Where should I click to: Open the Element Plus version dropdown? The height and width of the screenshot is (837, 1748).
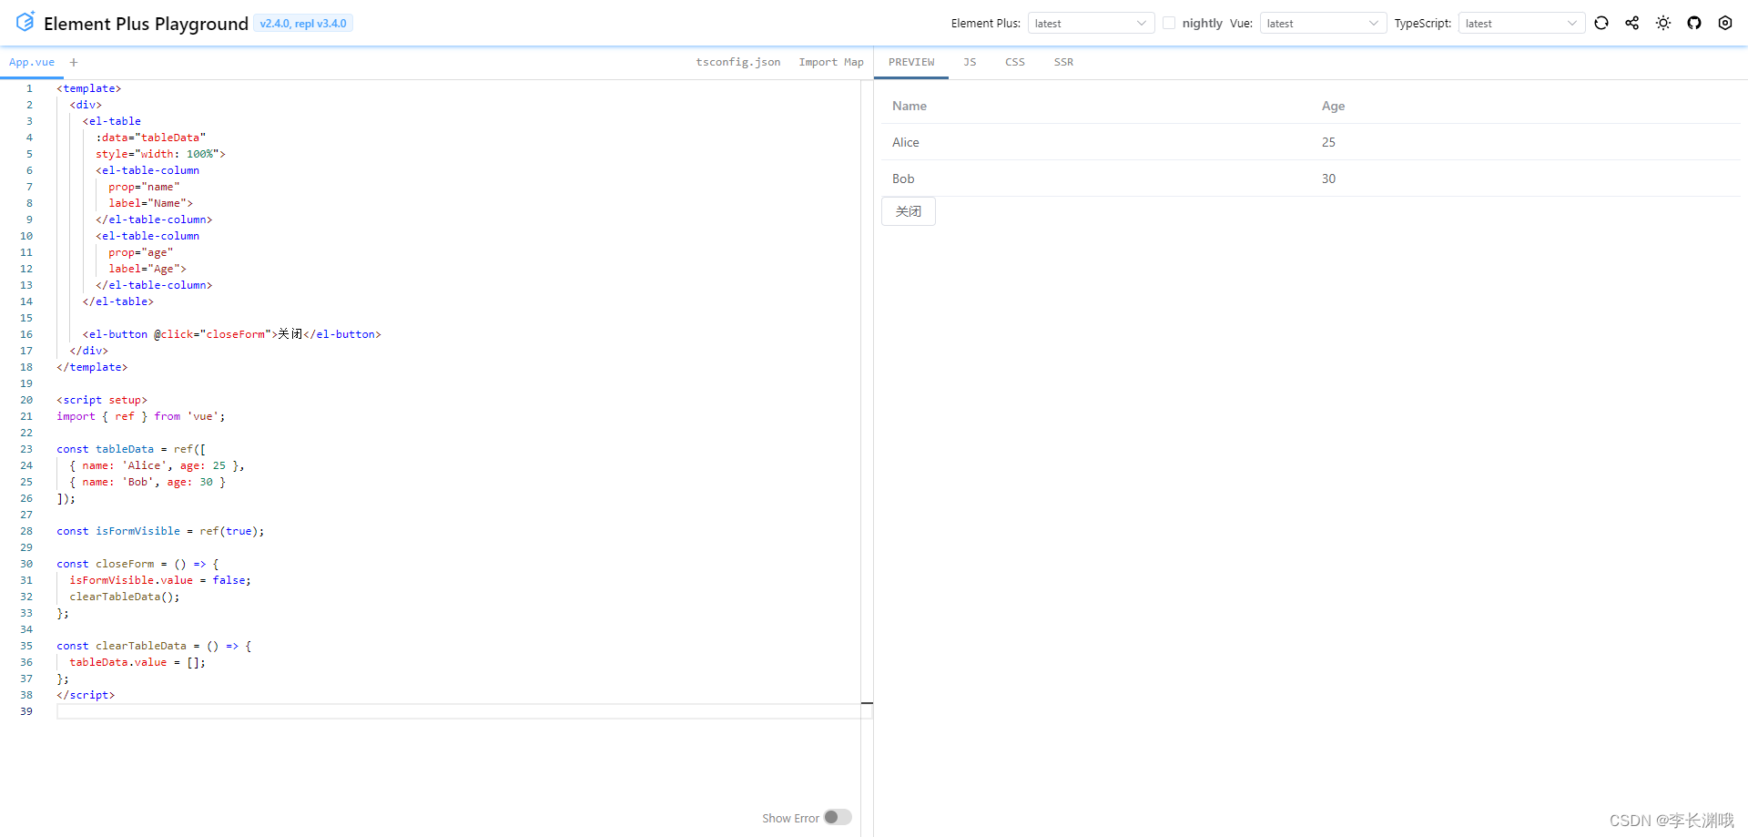tap(1091, 23)
